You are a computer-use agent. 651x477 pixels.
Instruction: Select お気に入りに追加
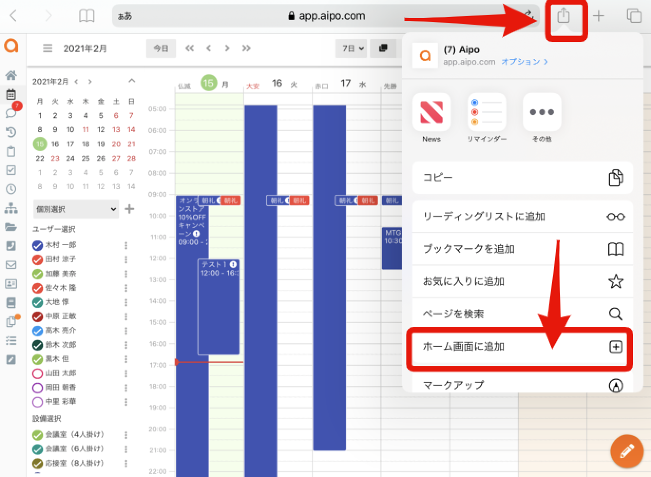[x=523, y=281]
